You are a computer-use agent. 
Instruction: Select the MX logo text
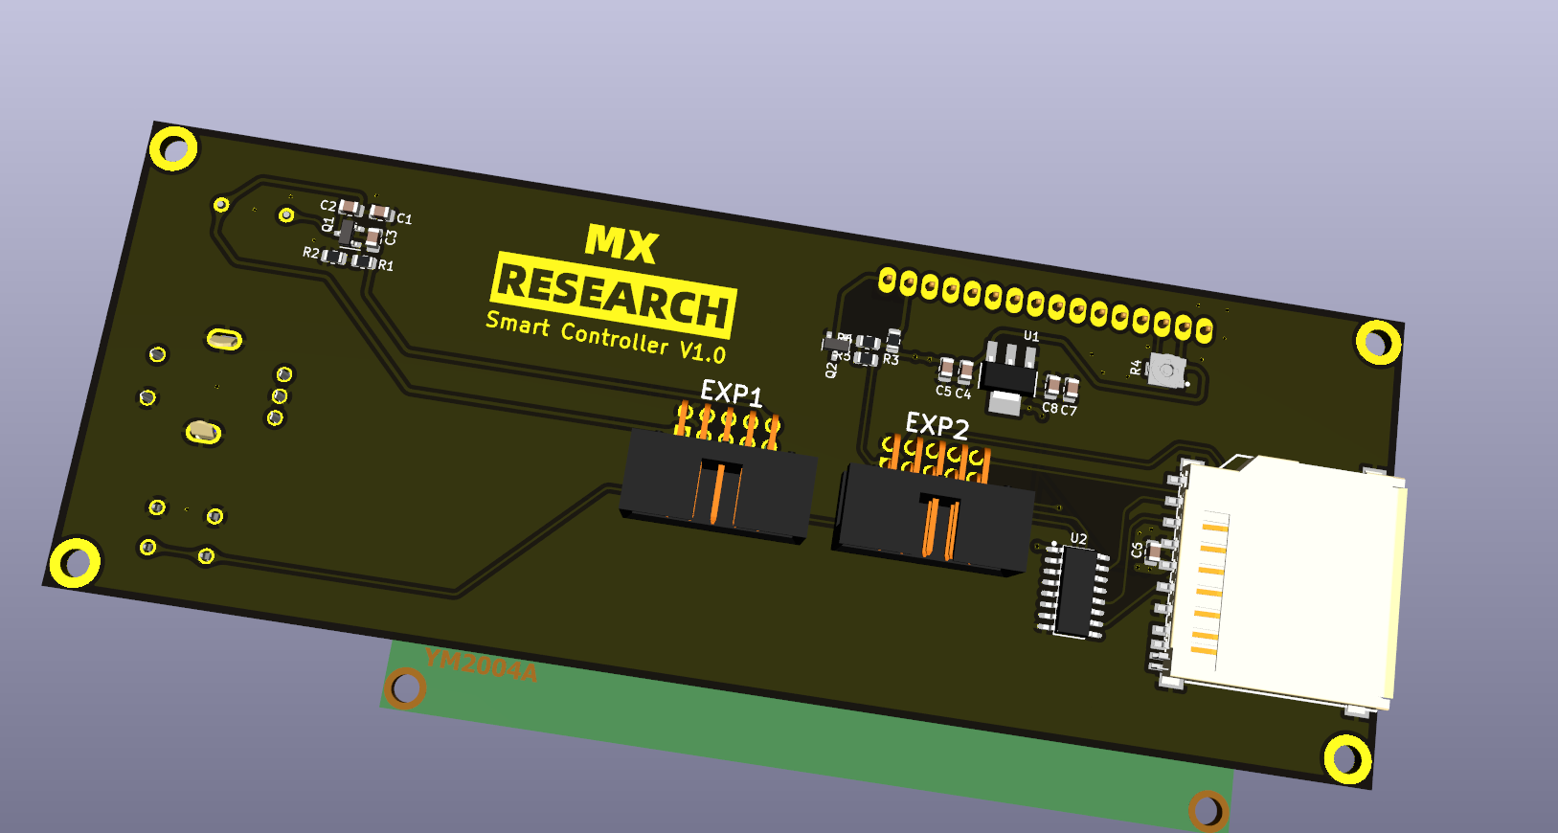point(621,244)
